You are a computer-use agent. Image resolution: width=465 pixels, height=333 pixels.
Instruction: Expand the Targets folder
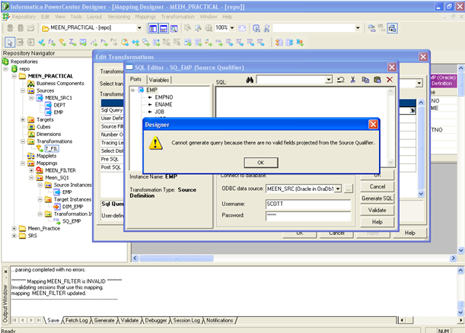(x=23, y=119)
